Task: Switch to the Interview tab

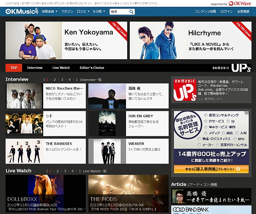Action: [35, 68]
